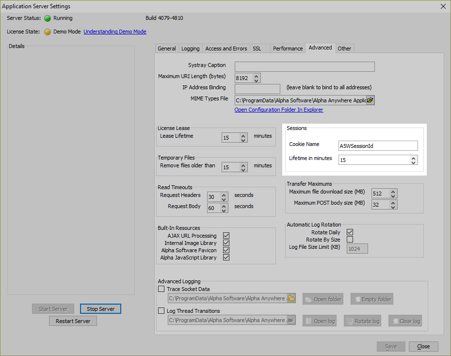Image resolution: width=451 pixels, height=356 pixels.
Task: Click the Save button
Action: pos(391,346)
